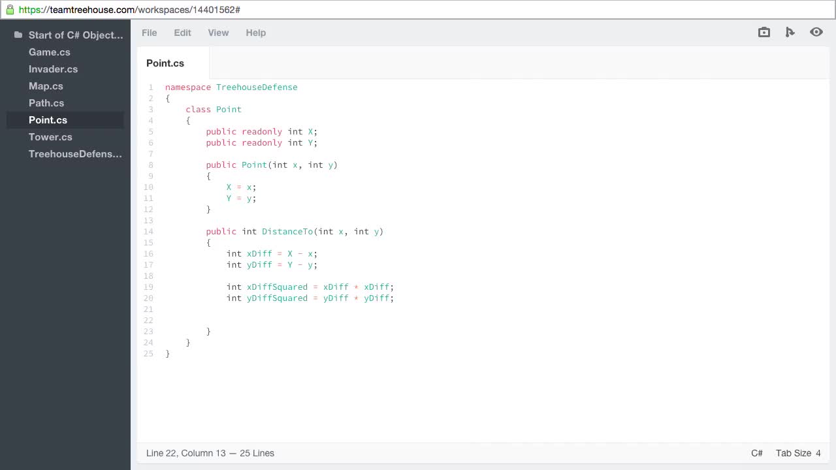Click the Start of C# Object workspace title
The width and height of the screenshot is (836, 470).
tap(76, 35)
